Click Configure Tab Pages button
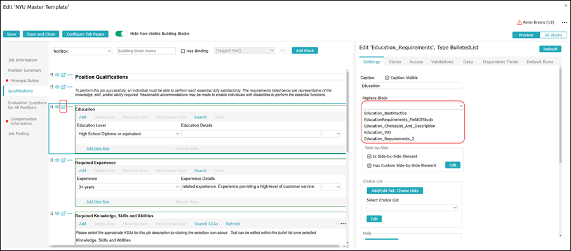The height and width of the screenshot is (251, 571). (x=85, y=34)
